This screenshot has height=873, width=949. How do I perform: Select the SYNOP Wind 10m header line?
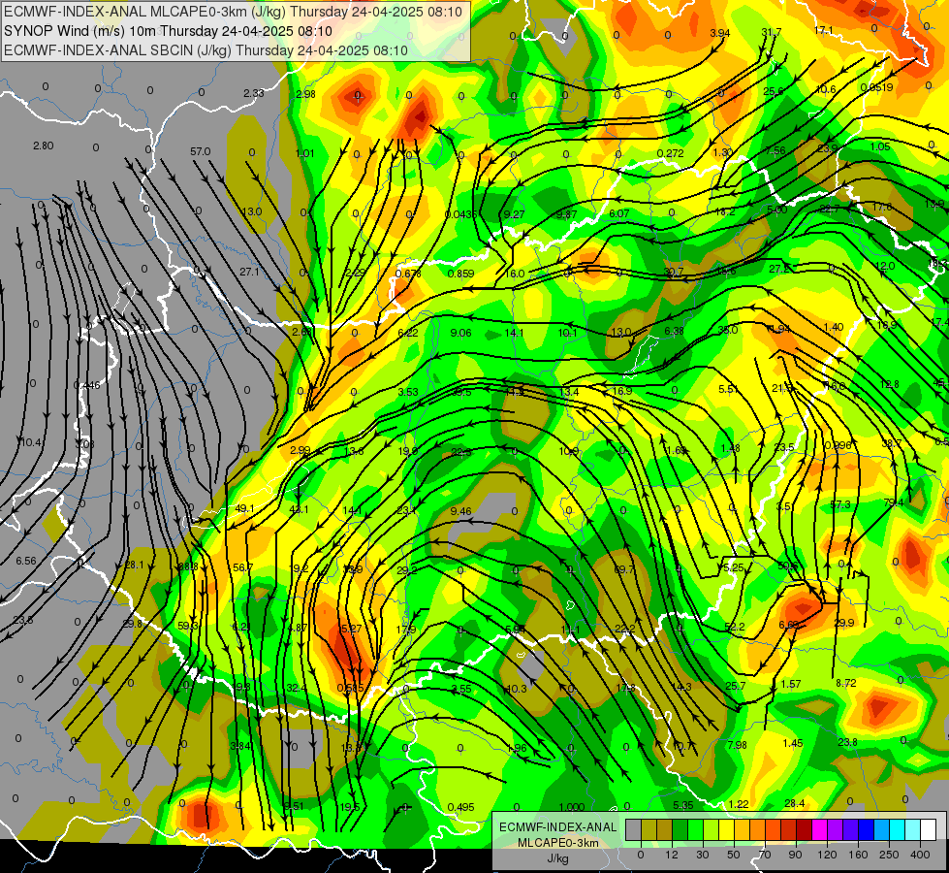pyautogui.click(x=169, y=31)
